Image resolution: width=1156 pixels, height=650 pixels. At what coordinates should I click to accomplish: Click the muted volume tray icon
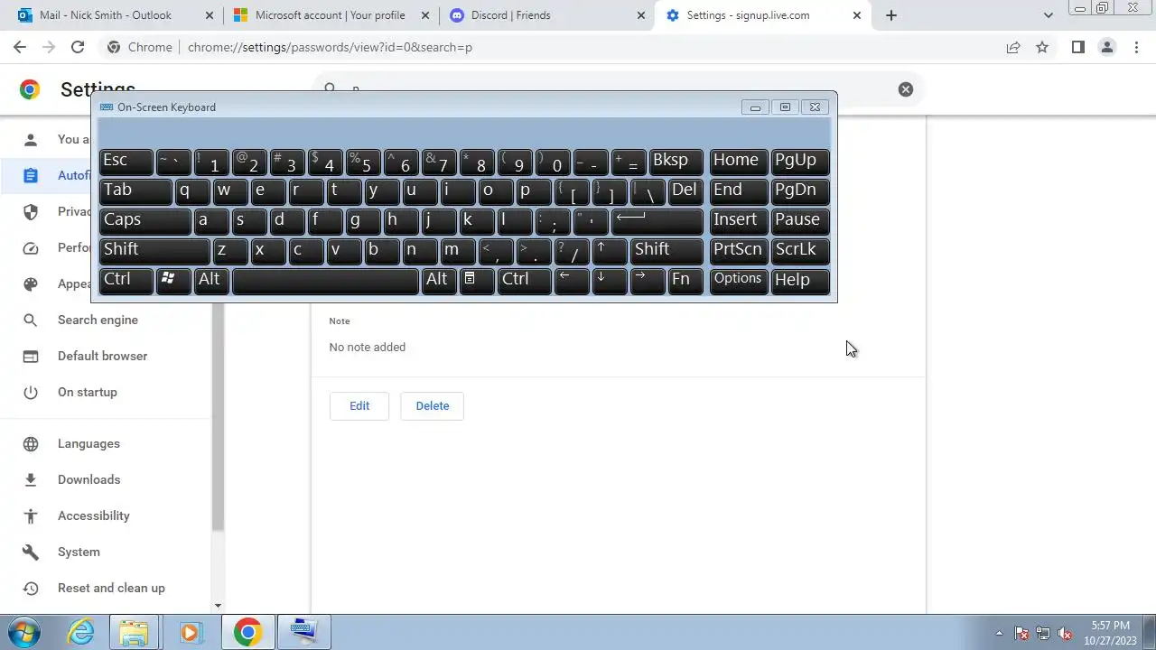point(1065,633)
